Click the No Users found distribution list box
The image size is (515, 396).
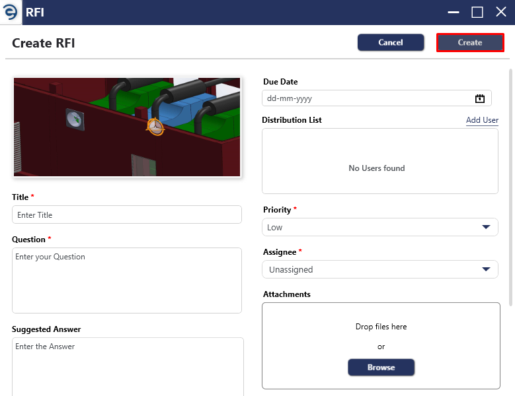pos(380,161)
